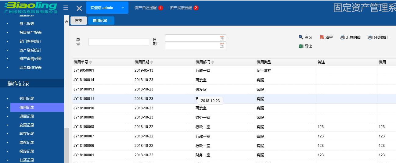Click the X close icon in header
The image size is (396, 163).
point(79,8)
